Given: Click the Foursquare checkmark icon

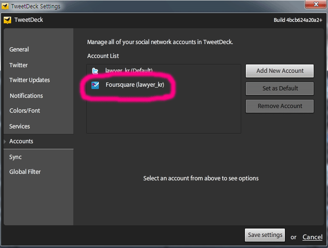Looking at the screenshot, I should coord(95,85).
